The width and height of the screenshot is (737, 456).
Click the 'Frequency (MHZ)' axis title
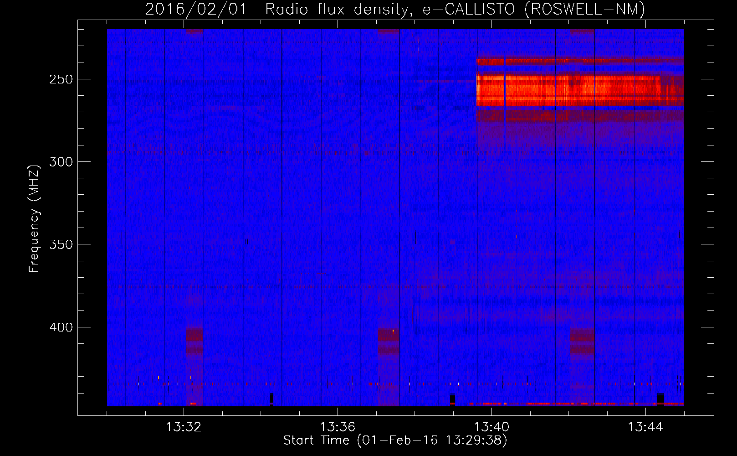(34, 218)
